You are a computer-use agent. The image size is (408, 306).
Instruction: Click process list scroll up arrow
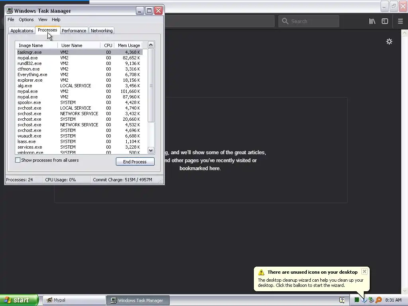click(151, 45)
